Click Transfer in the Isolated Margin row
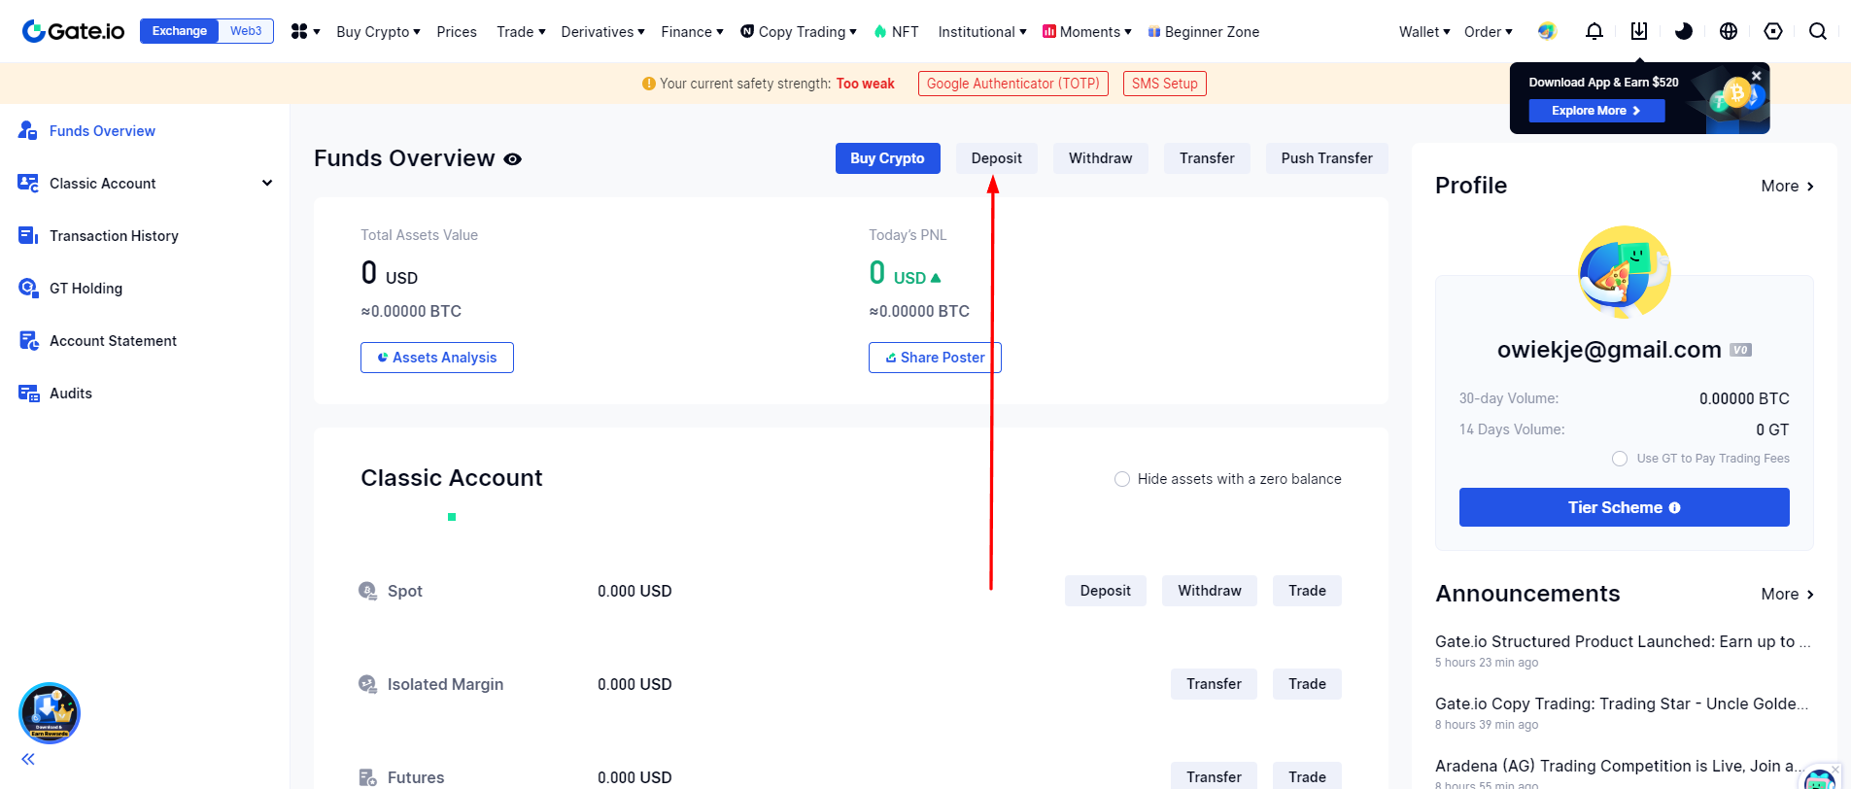Viewport: 1851px width, 789px height. pos(1214,684)
